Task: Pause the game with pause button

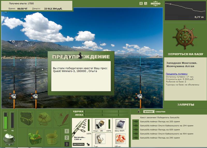Action: (141, 4)
